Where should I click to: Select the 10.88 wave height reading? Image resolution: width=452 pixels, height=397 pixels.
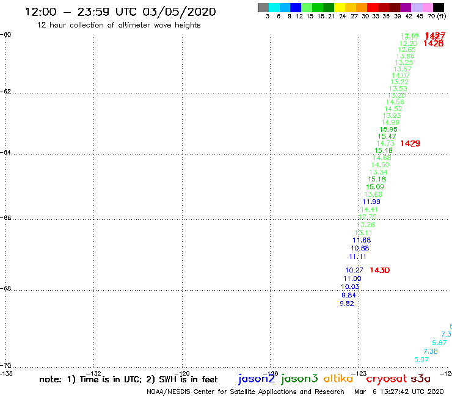360,248
